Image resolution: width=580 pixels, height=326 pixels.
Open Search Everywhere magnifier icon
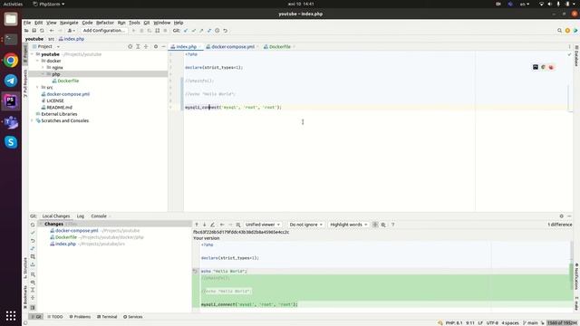click(x=559, y=31)
